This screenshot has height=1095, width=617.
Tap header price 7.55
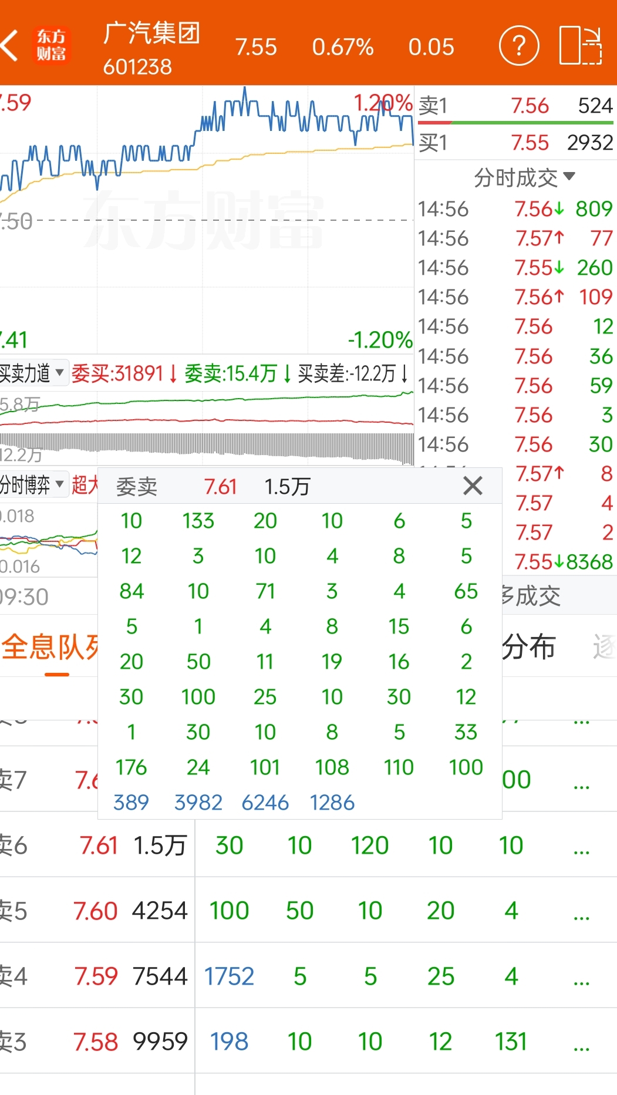(x=256, y=47)
